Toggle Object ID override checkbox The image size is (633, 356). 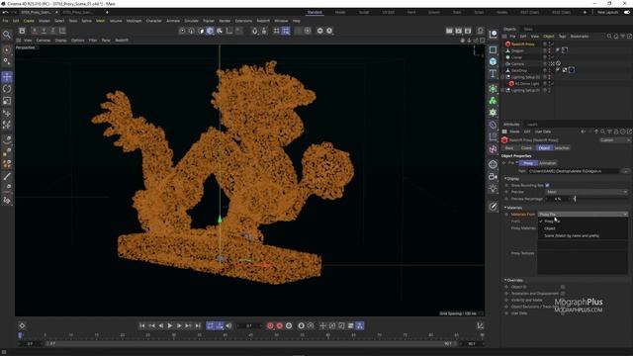click(x=563, y=287)
